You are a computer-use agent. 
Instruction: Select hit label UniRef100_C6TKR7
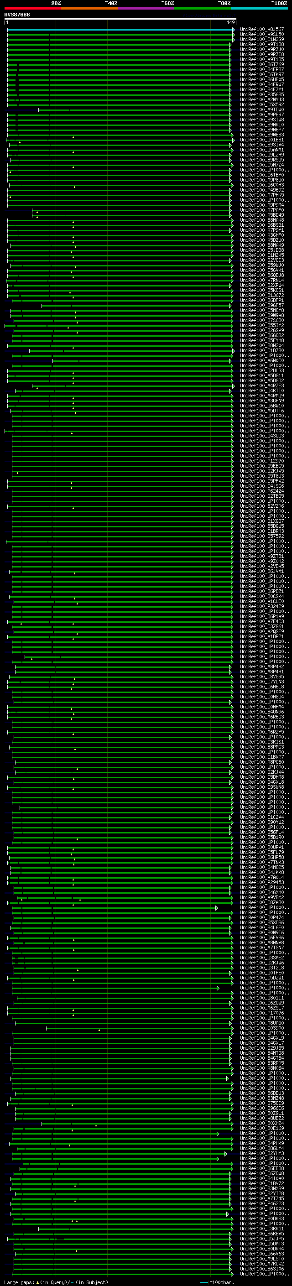coord(262,74)
